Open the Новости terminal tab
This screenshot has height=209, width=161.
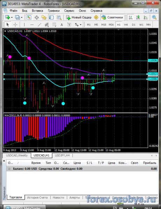click(x=58, y=197)
